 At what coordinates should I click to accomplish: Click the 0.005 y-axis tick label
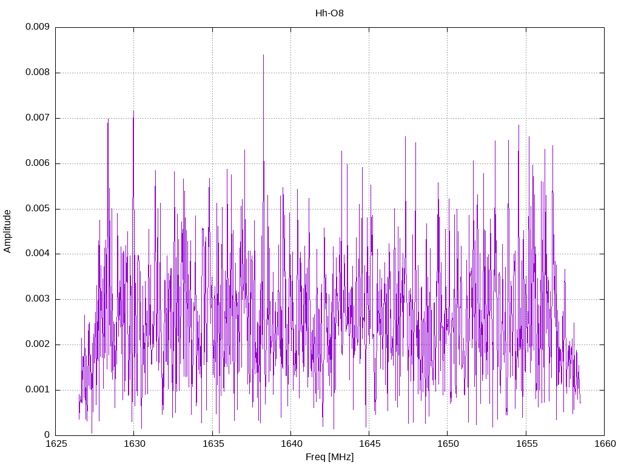point(37,208)
